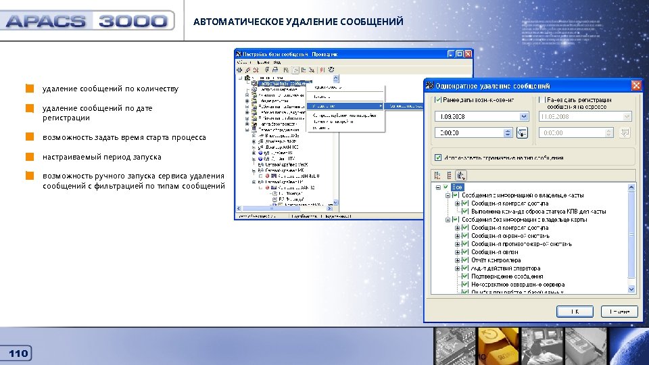
Task: Uncheck the 'Подтверждение сообщения' checkbox
Action: [x=465, y=276]
